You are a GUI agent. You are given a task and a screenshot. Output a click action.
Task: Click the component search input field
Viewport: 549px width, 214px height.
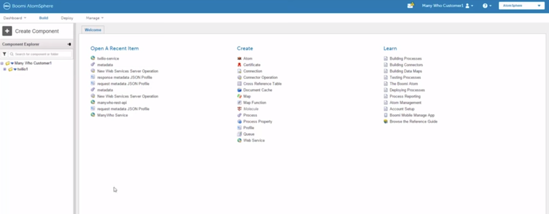point(40,54)
